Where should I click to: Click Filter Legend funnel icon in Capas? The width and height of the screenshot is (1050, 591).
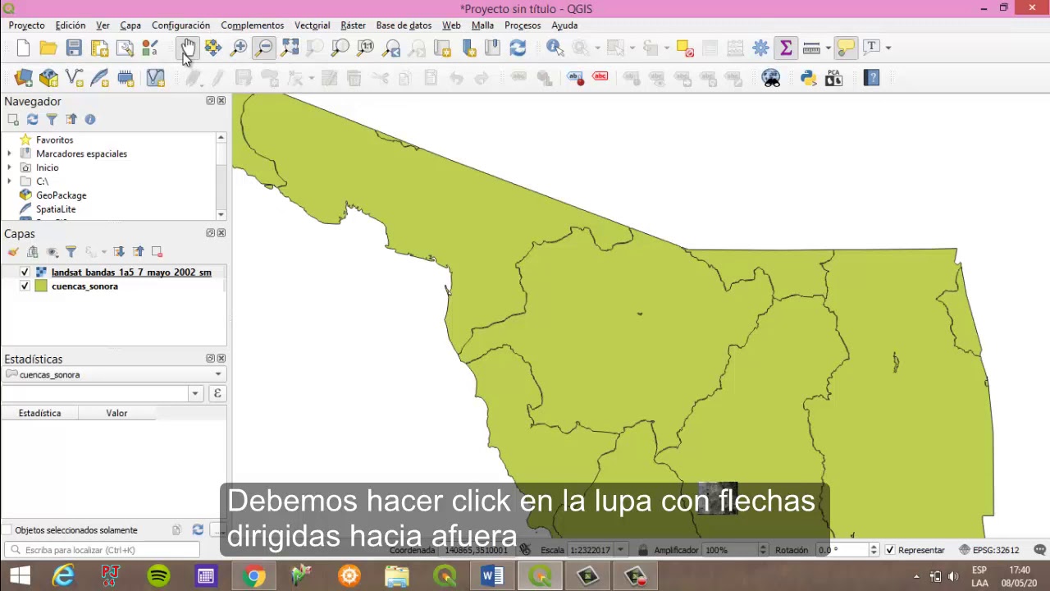click(71, 252)
